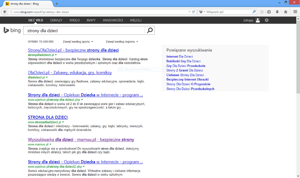Click the Bing logo
The height and width of the screenshot is (178, 300).
(x=12, y=30)
